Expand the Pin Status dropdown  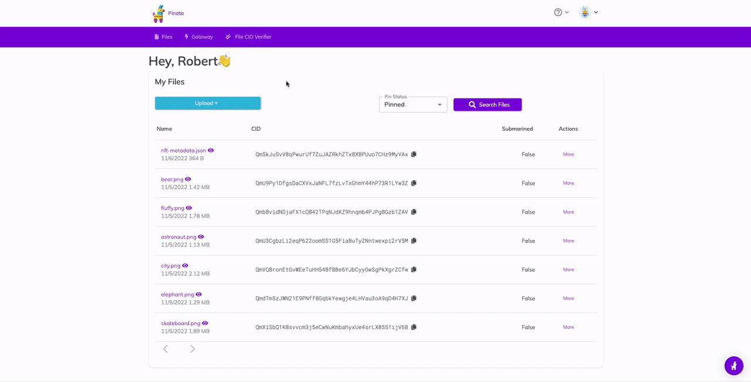click(413, 104)
